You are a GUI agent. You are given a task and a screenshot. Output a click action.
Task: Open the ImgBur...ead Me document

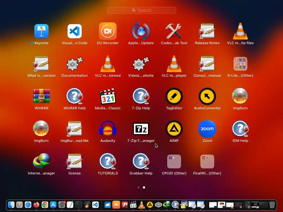pos(75,129)
